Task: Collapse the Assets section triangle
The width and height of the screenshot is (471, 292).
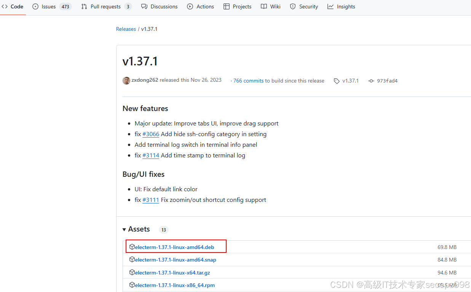Action: point(125,230)
